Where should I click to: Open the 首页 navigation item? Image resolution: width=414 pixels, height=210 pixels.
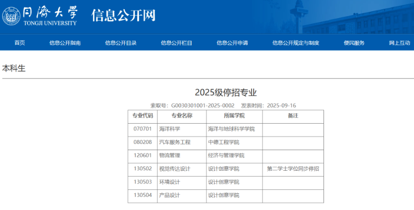click(20, 43)
